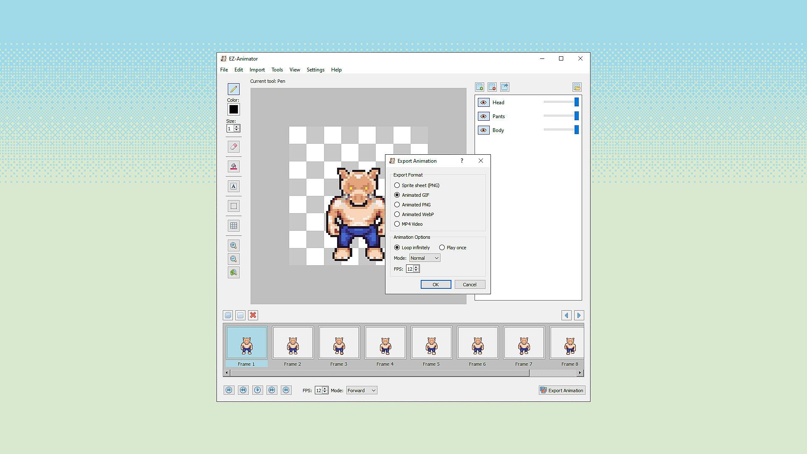The image size is (807, 454).
Task: Hide the Head layer
Action: coord(483,103)
